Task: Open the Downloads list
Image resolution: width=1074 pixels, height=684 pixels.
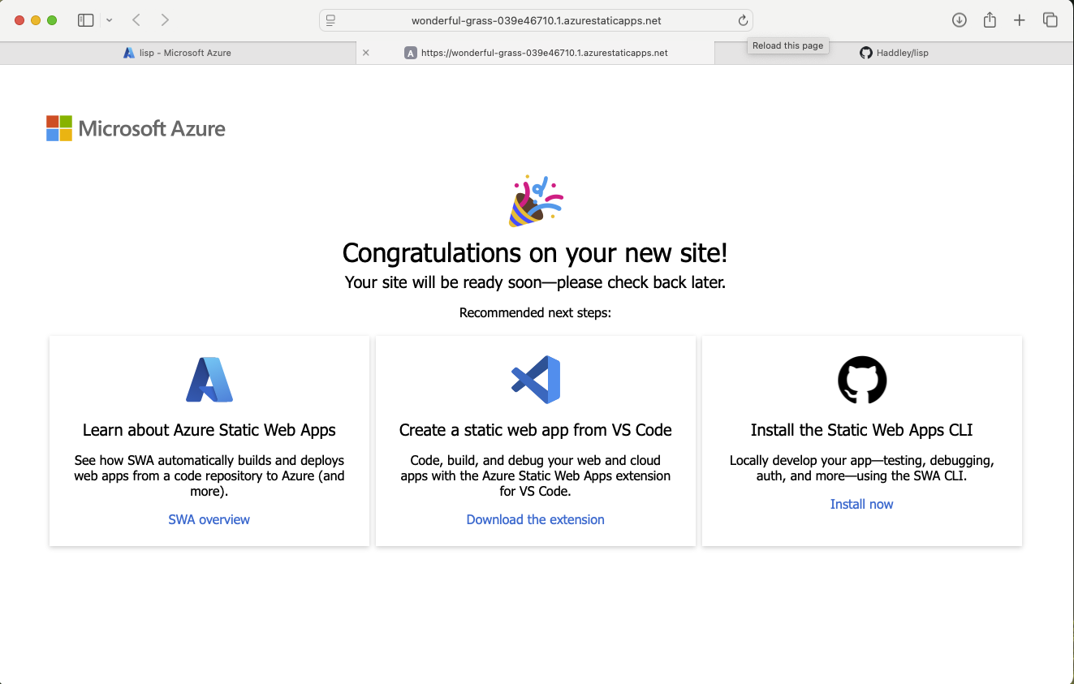Action: point(959,19)
